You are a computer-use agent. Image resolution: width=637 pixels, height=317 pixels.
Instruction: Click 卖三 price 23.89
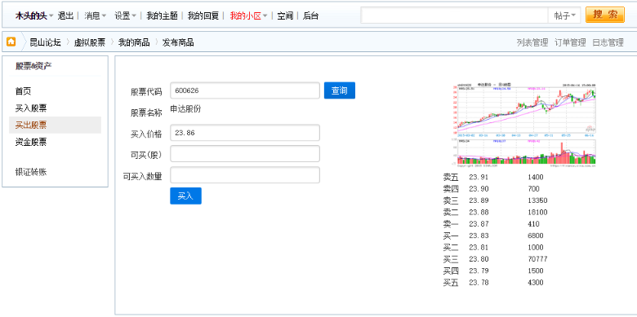[x=479, y=200]
